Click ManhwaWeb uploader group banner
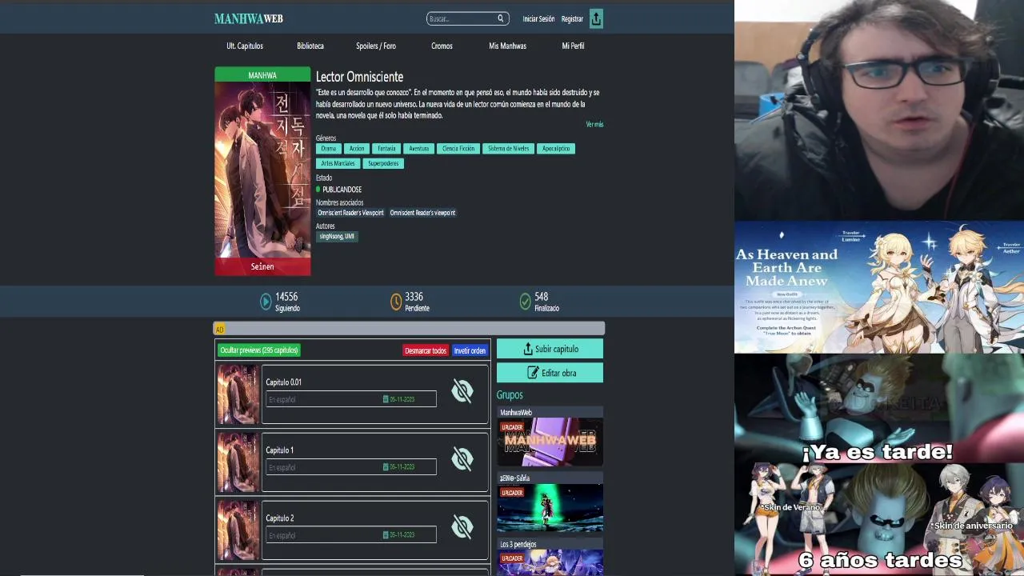 (x=550, y=442)
